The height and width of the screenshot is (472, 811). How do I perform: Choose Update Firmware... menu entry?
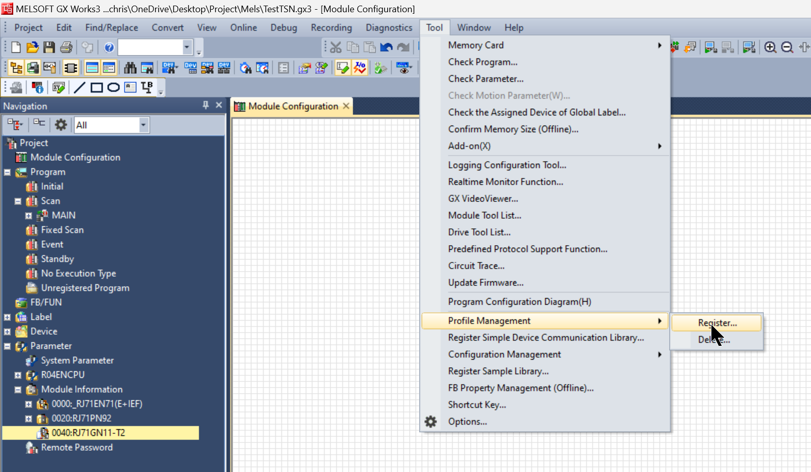coord(544,283)
